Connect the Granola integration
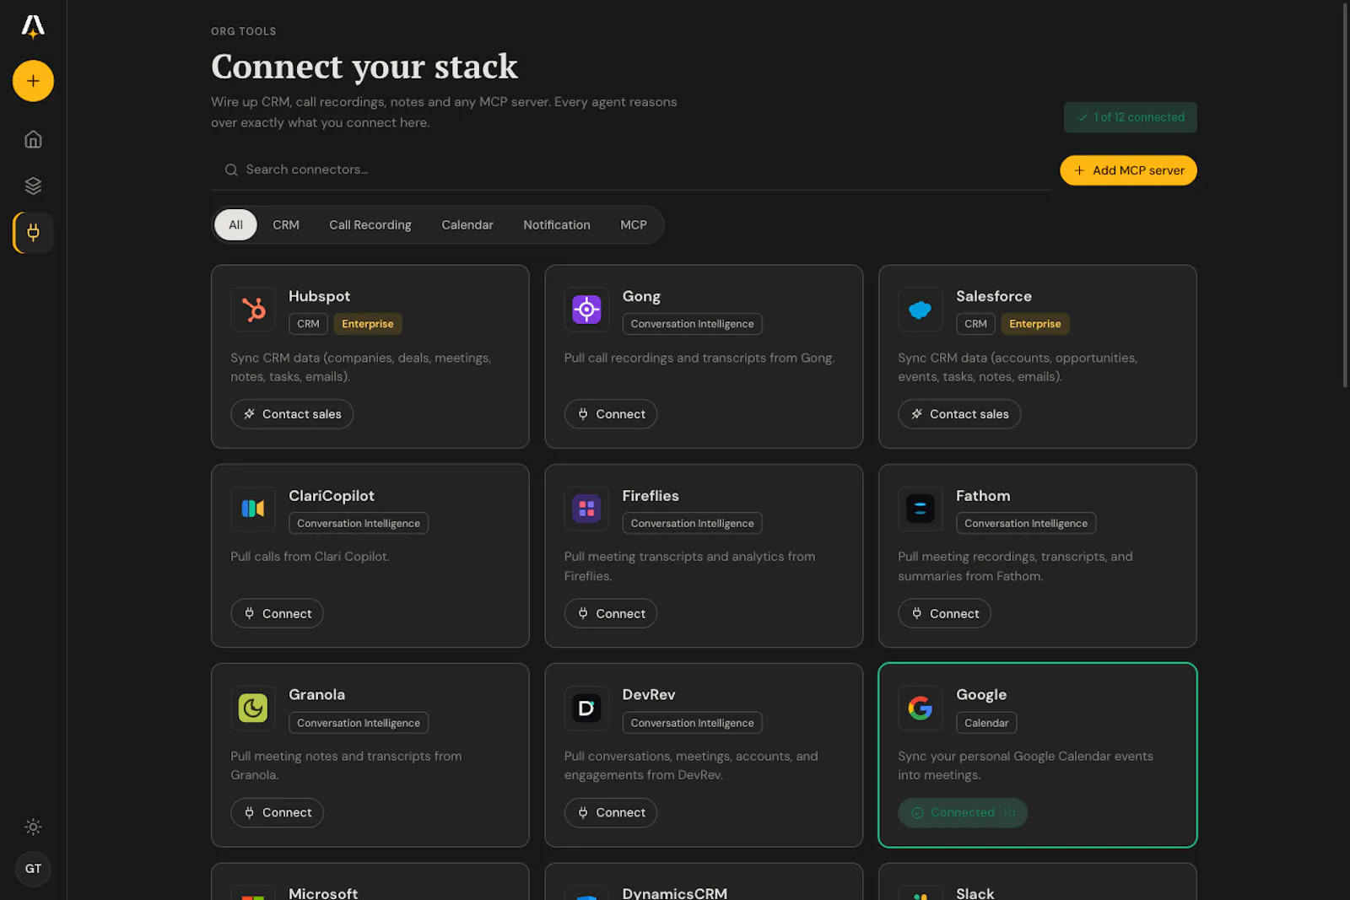Viewport: 1350px width, 900px height. [x=277, y=813]
